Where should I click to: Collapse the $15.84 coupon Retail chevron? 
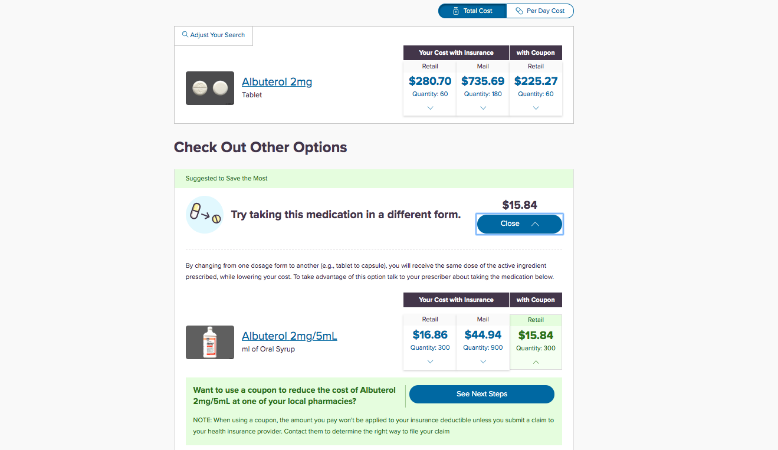[536, 362]
